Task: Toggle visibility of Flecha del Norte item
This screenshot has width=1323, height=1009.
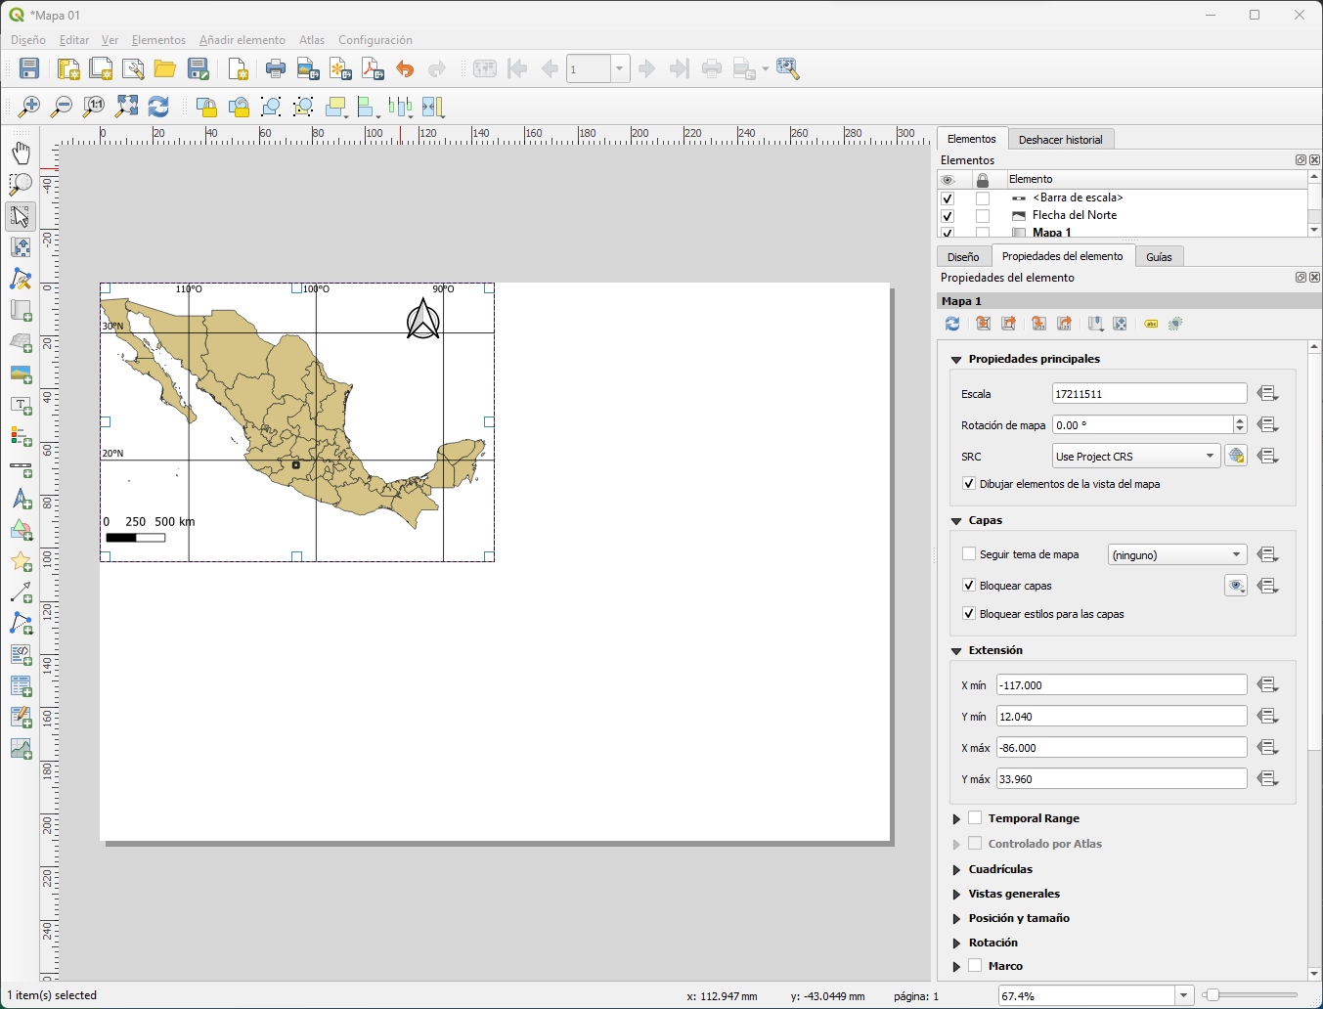Action: pyautogui.click(x=948, y=216)
